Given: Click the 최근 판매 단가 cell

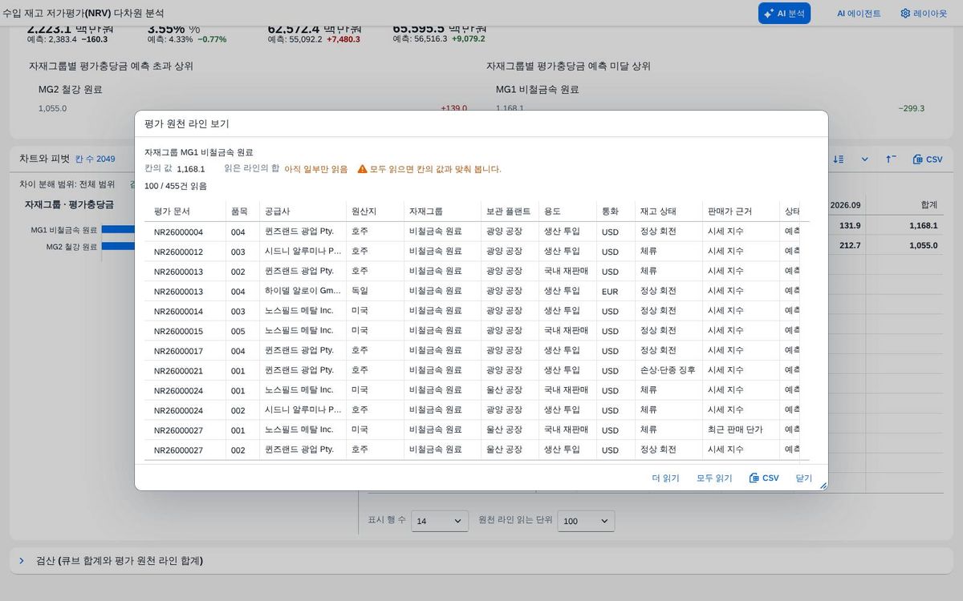Looking at the screenshot, I should [741, 430].
